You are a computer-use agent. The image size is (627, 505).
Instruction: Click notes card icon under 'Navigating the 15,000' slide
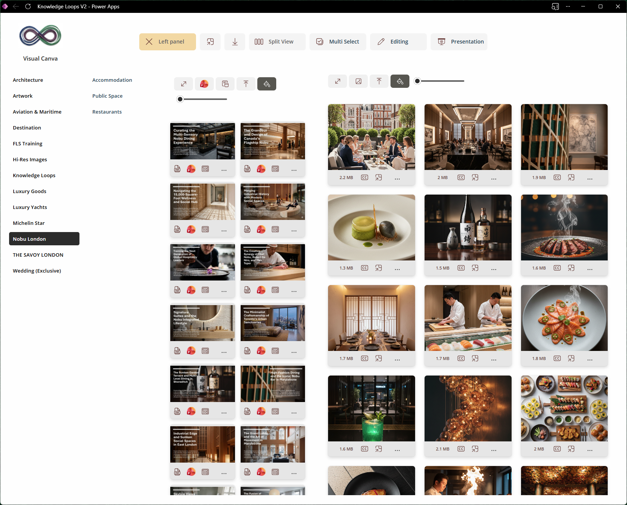click(x=205, y=229)
